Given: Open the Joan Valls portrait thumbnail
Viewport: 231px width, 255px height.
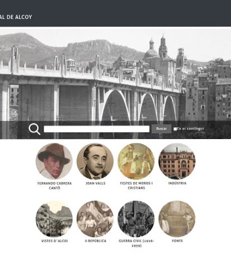Looking at the screenshot, I should (95, 161).
